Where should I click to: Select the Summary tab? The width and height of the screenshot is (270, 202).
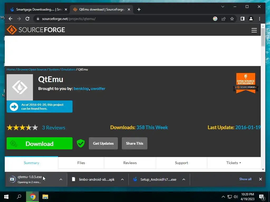[31, 163]
